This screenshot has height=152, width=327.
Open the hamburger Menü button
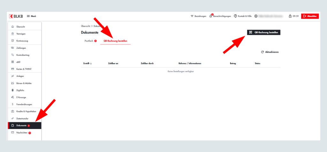32,16
